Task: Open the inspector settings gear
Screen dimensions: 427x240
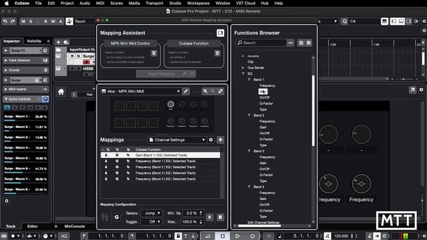Action: [7, 201]
